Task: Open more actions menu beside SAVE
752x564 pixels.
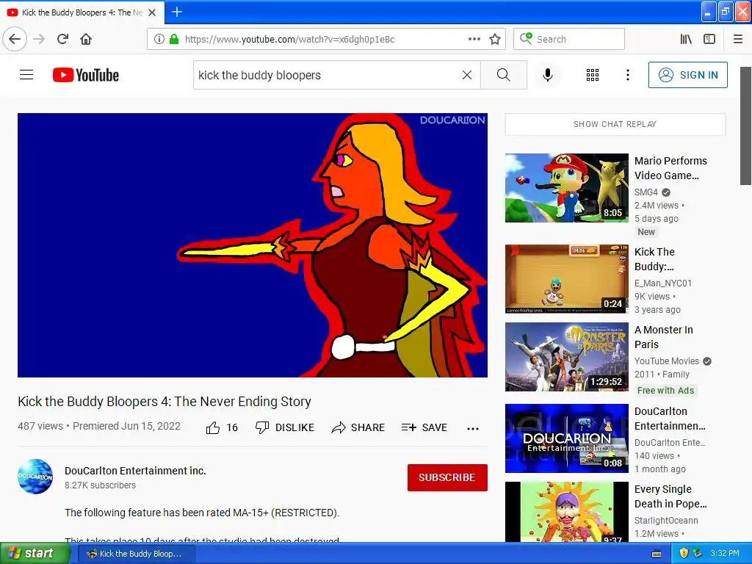Action: [473, 428]
